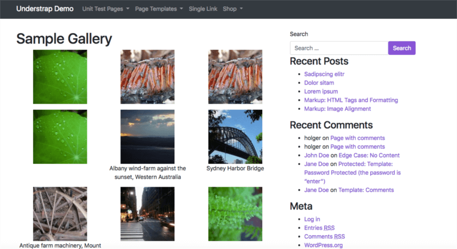Open orange rock thumbnail in top middle
Image resolution: width=457 pixels, height=249 pixels.
(x=147, y=77)
